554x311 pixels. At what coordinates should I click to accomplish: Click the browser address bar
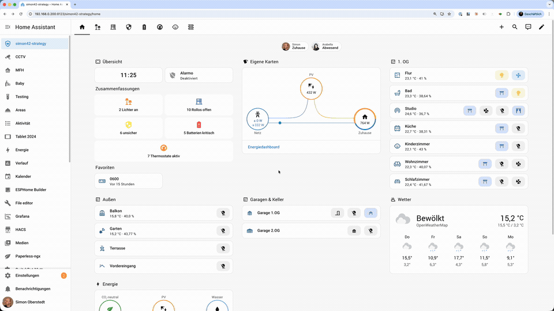pos(230,14)
